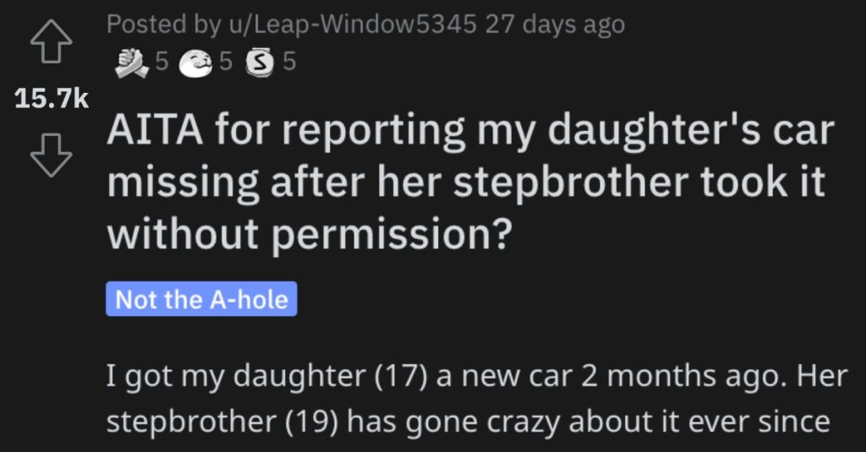Click the Helpful handshake award icon
This screenshot has height=452, width=866.
point(132,63)
